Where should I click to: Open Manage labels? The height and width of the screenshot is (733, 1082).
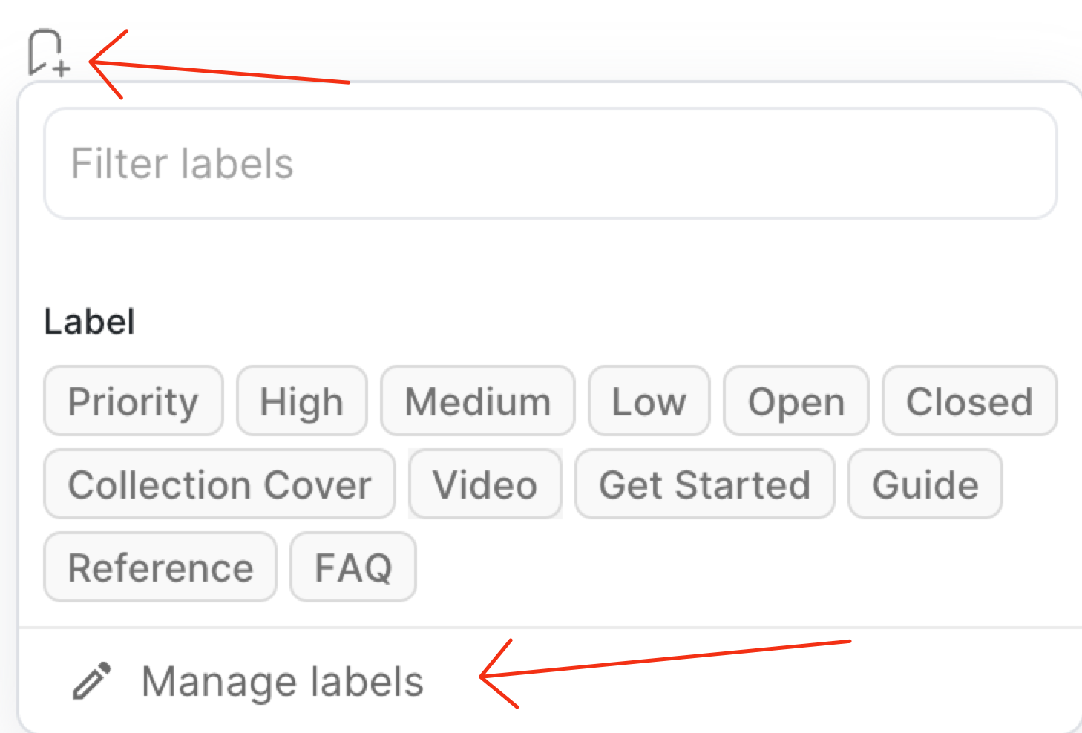pyautogui.click(x=282, y=681)
